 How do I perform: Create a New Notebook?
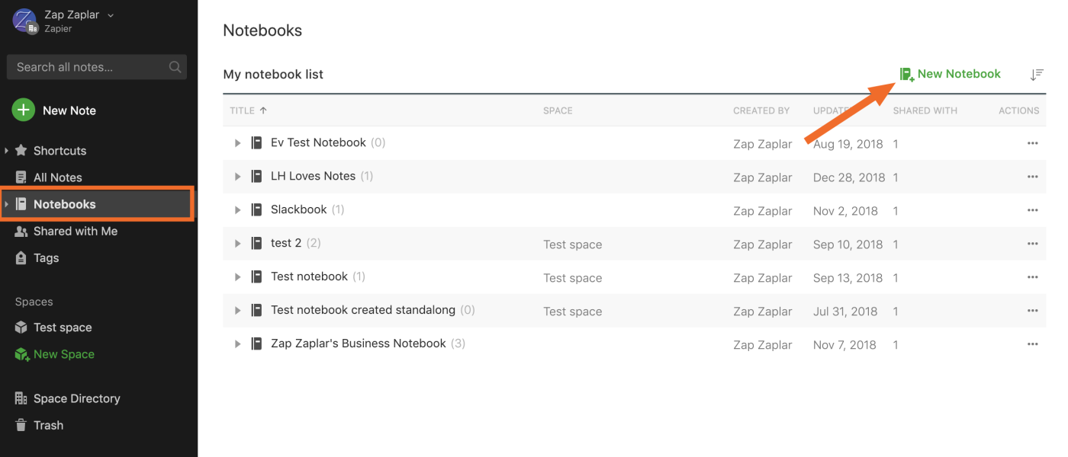pos(951,74)
